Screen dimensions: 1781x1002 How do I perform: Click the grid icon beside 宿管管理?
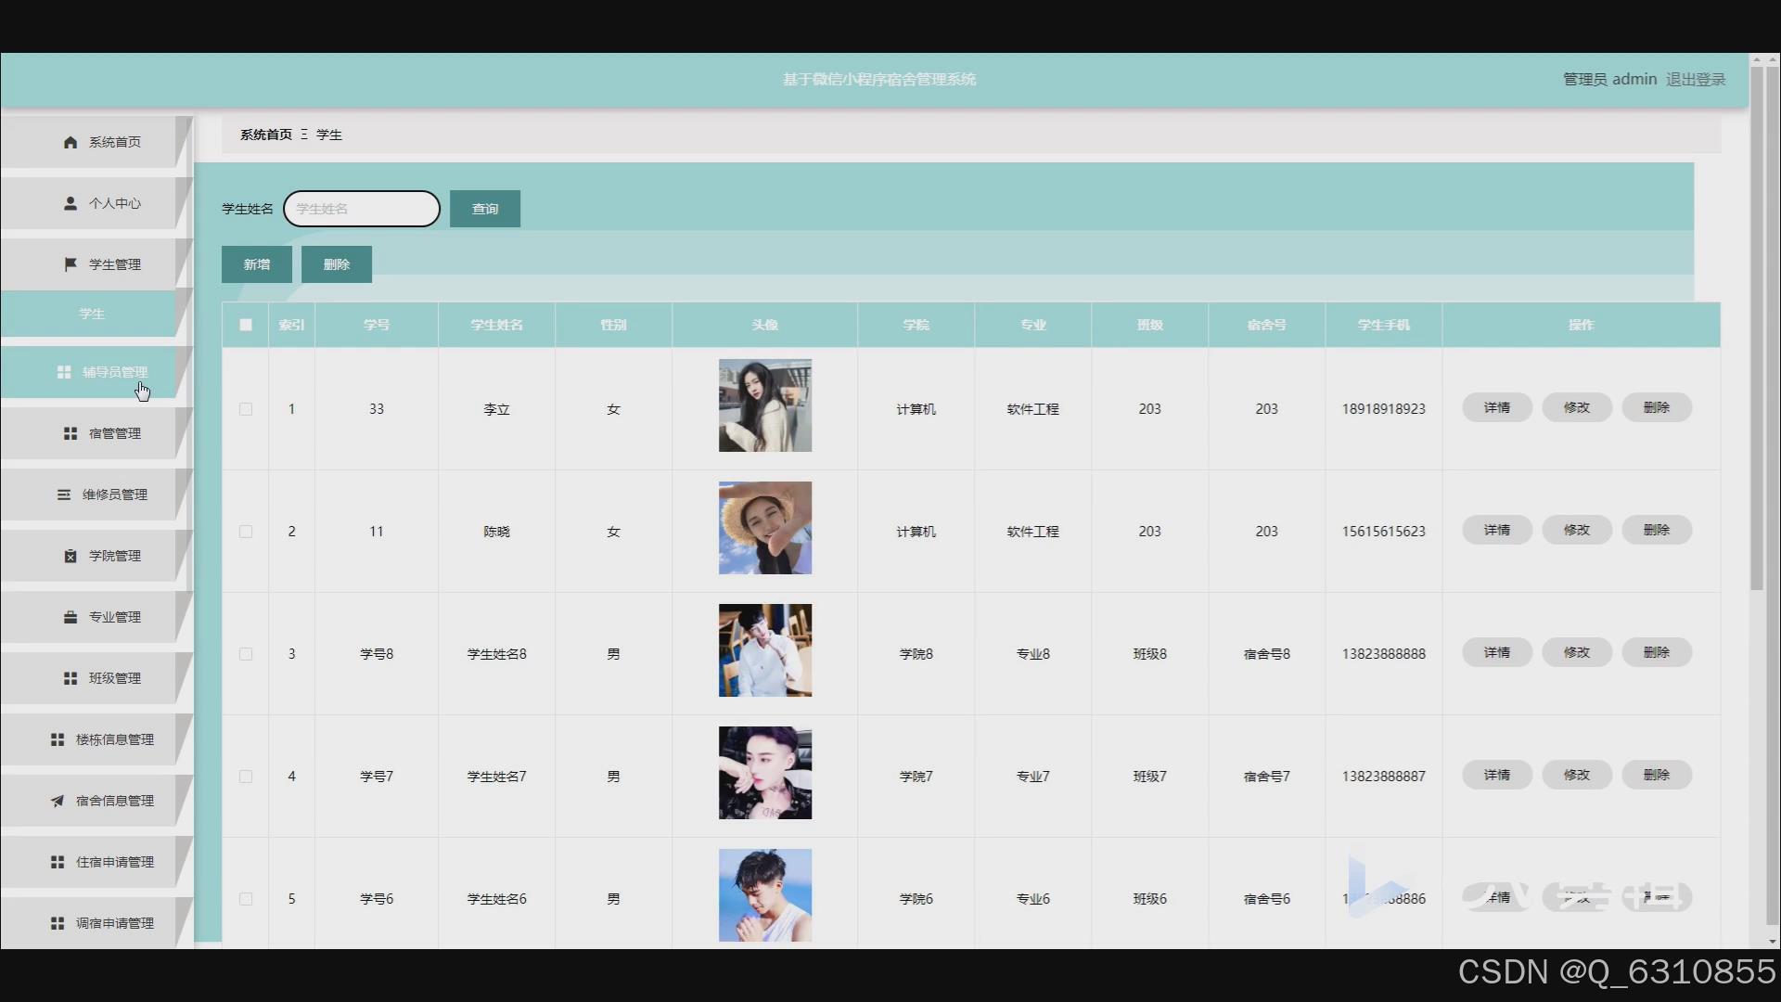(70, 433)
